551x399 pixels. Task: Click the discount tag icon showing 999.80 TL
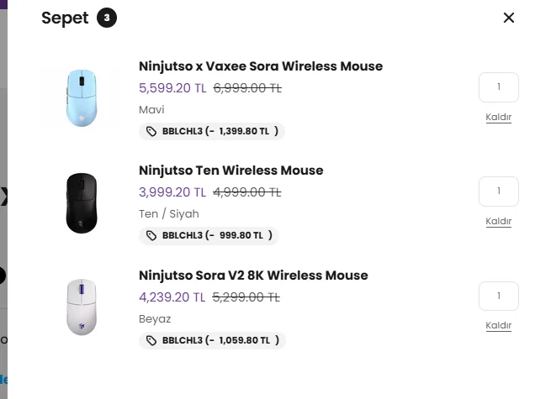pos(151,236)
